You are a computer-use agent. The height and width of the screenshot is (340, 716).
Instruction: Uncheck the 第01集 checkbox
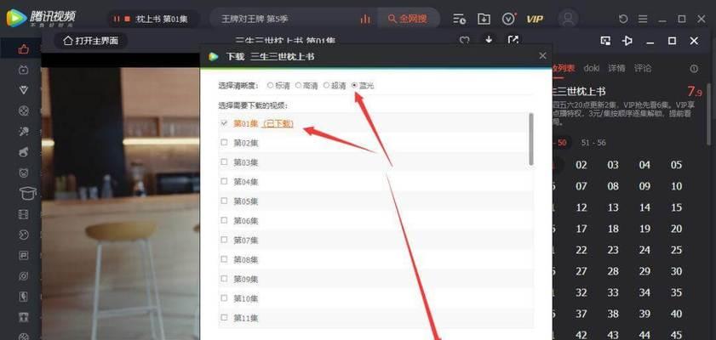click(224, 123)
